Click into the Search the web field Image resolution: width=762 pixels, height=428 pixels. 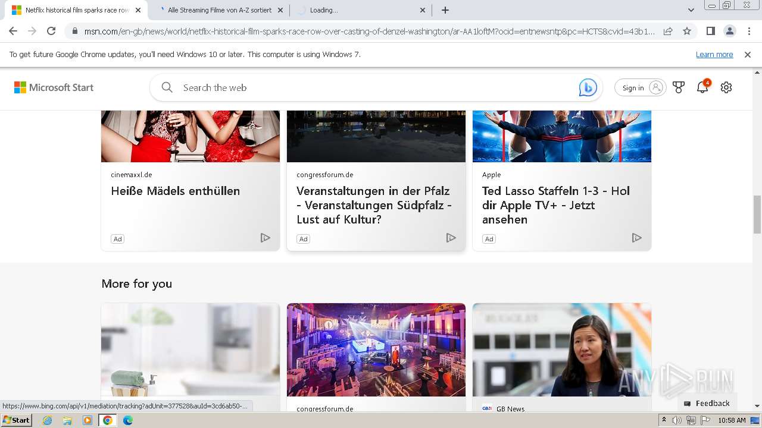coord(375,87)
